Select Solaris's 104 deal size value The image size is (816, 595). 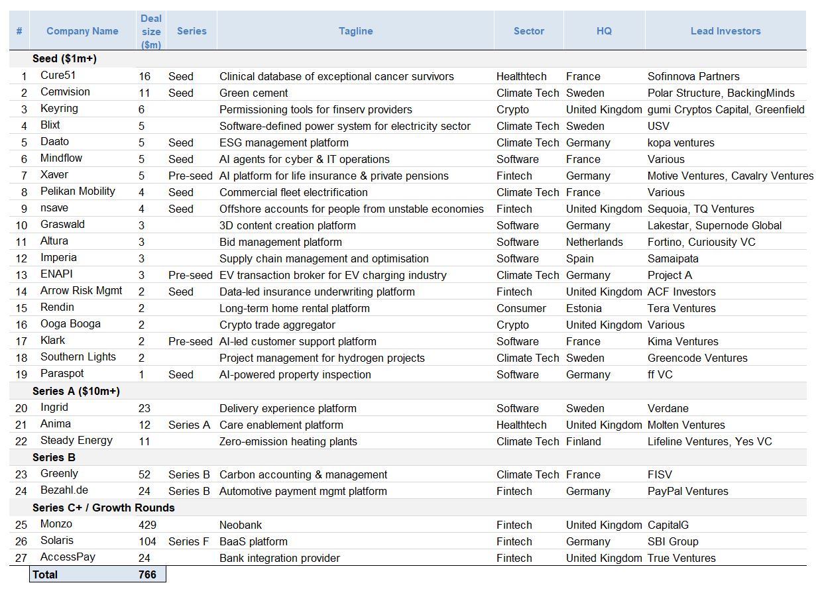point(147,541)
